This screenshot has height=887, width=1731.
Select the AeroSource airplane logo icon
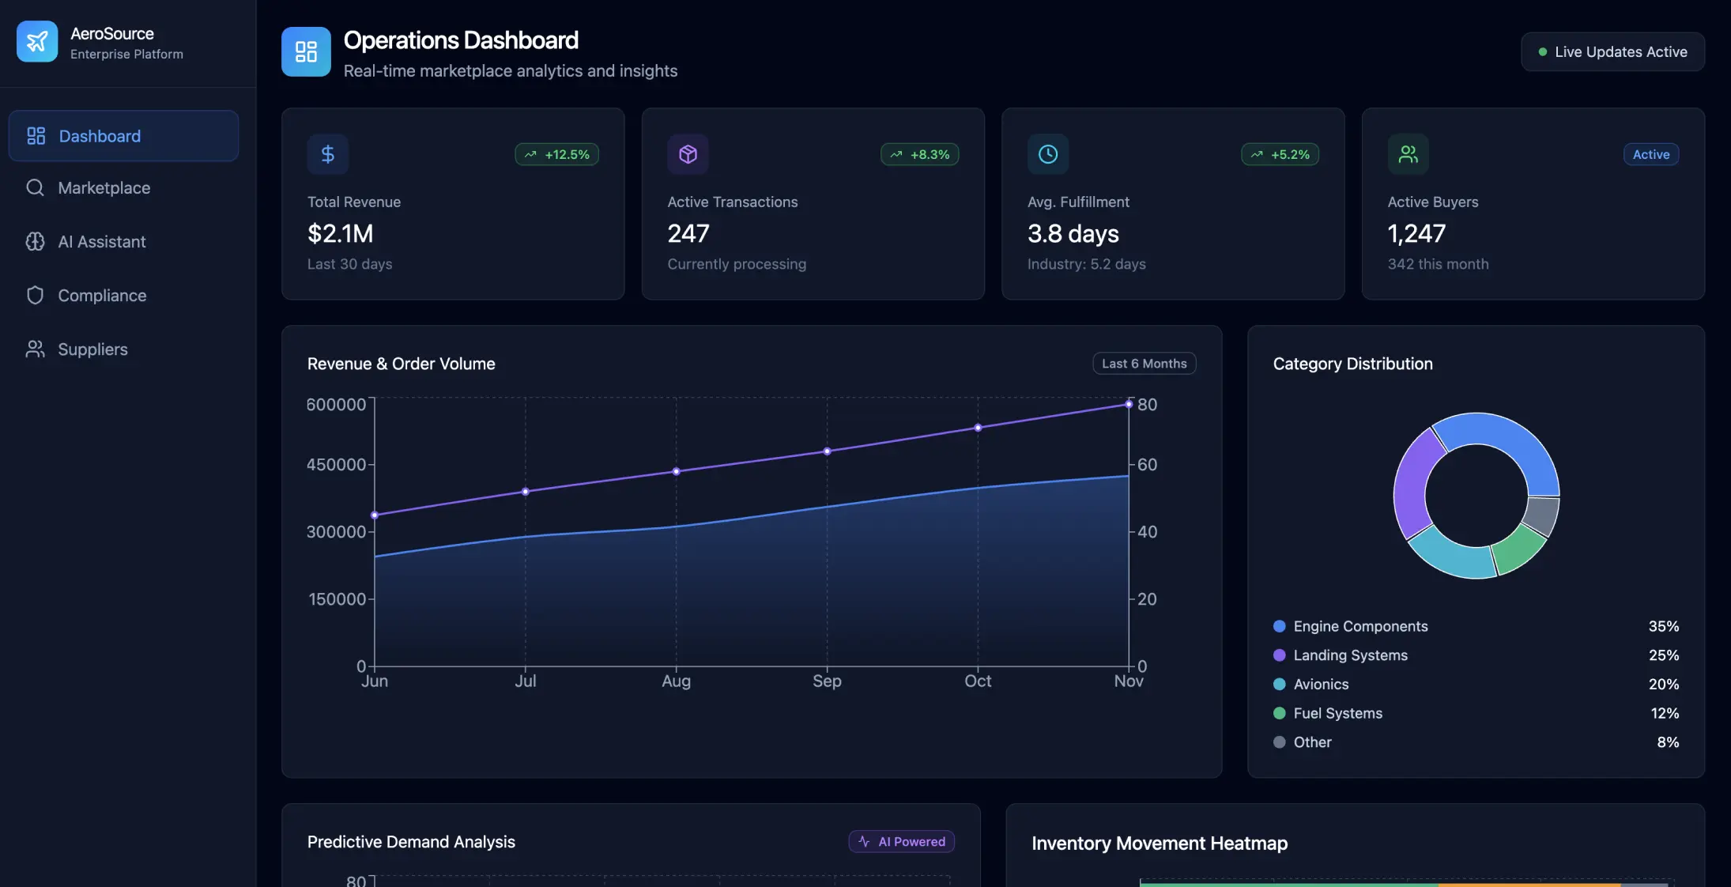pyautogui.click(x=36, y=41)
